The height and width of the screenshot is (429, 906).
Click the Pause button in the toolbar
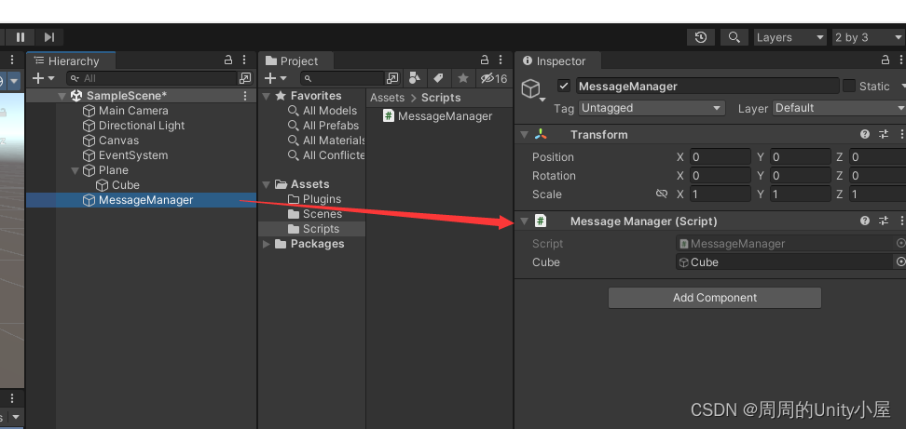[21, 37]
